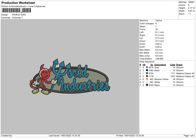Click the 'EndY:' label
The image size is (196, 138).
(x=142, y=47)
